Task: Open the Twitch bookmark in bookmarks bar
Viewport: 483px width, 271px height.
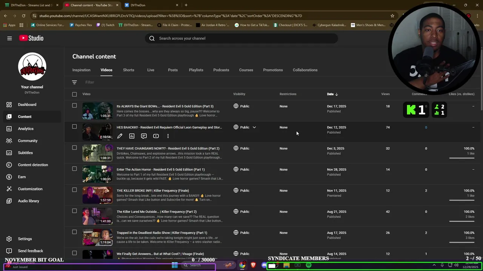Action: [x=105, y=25]
